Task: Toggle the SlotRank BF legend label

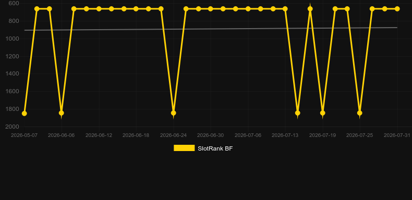Action: pos(215,148)
